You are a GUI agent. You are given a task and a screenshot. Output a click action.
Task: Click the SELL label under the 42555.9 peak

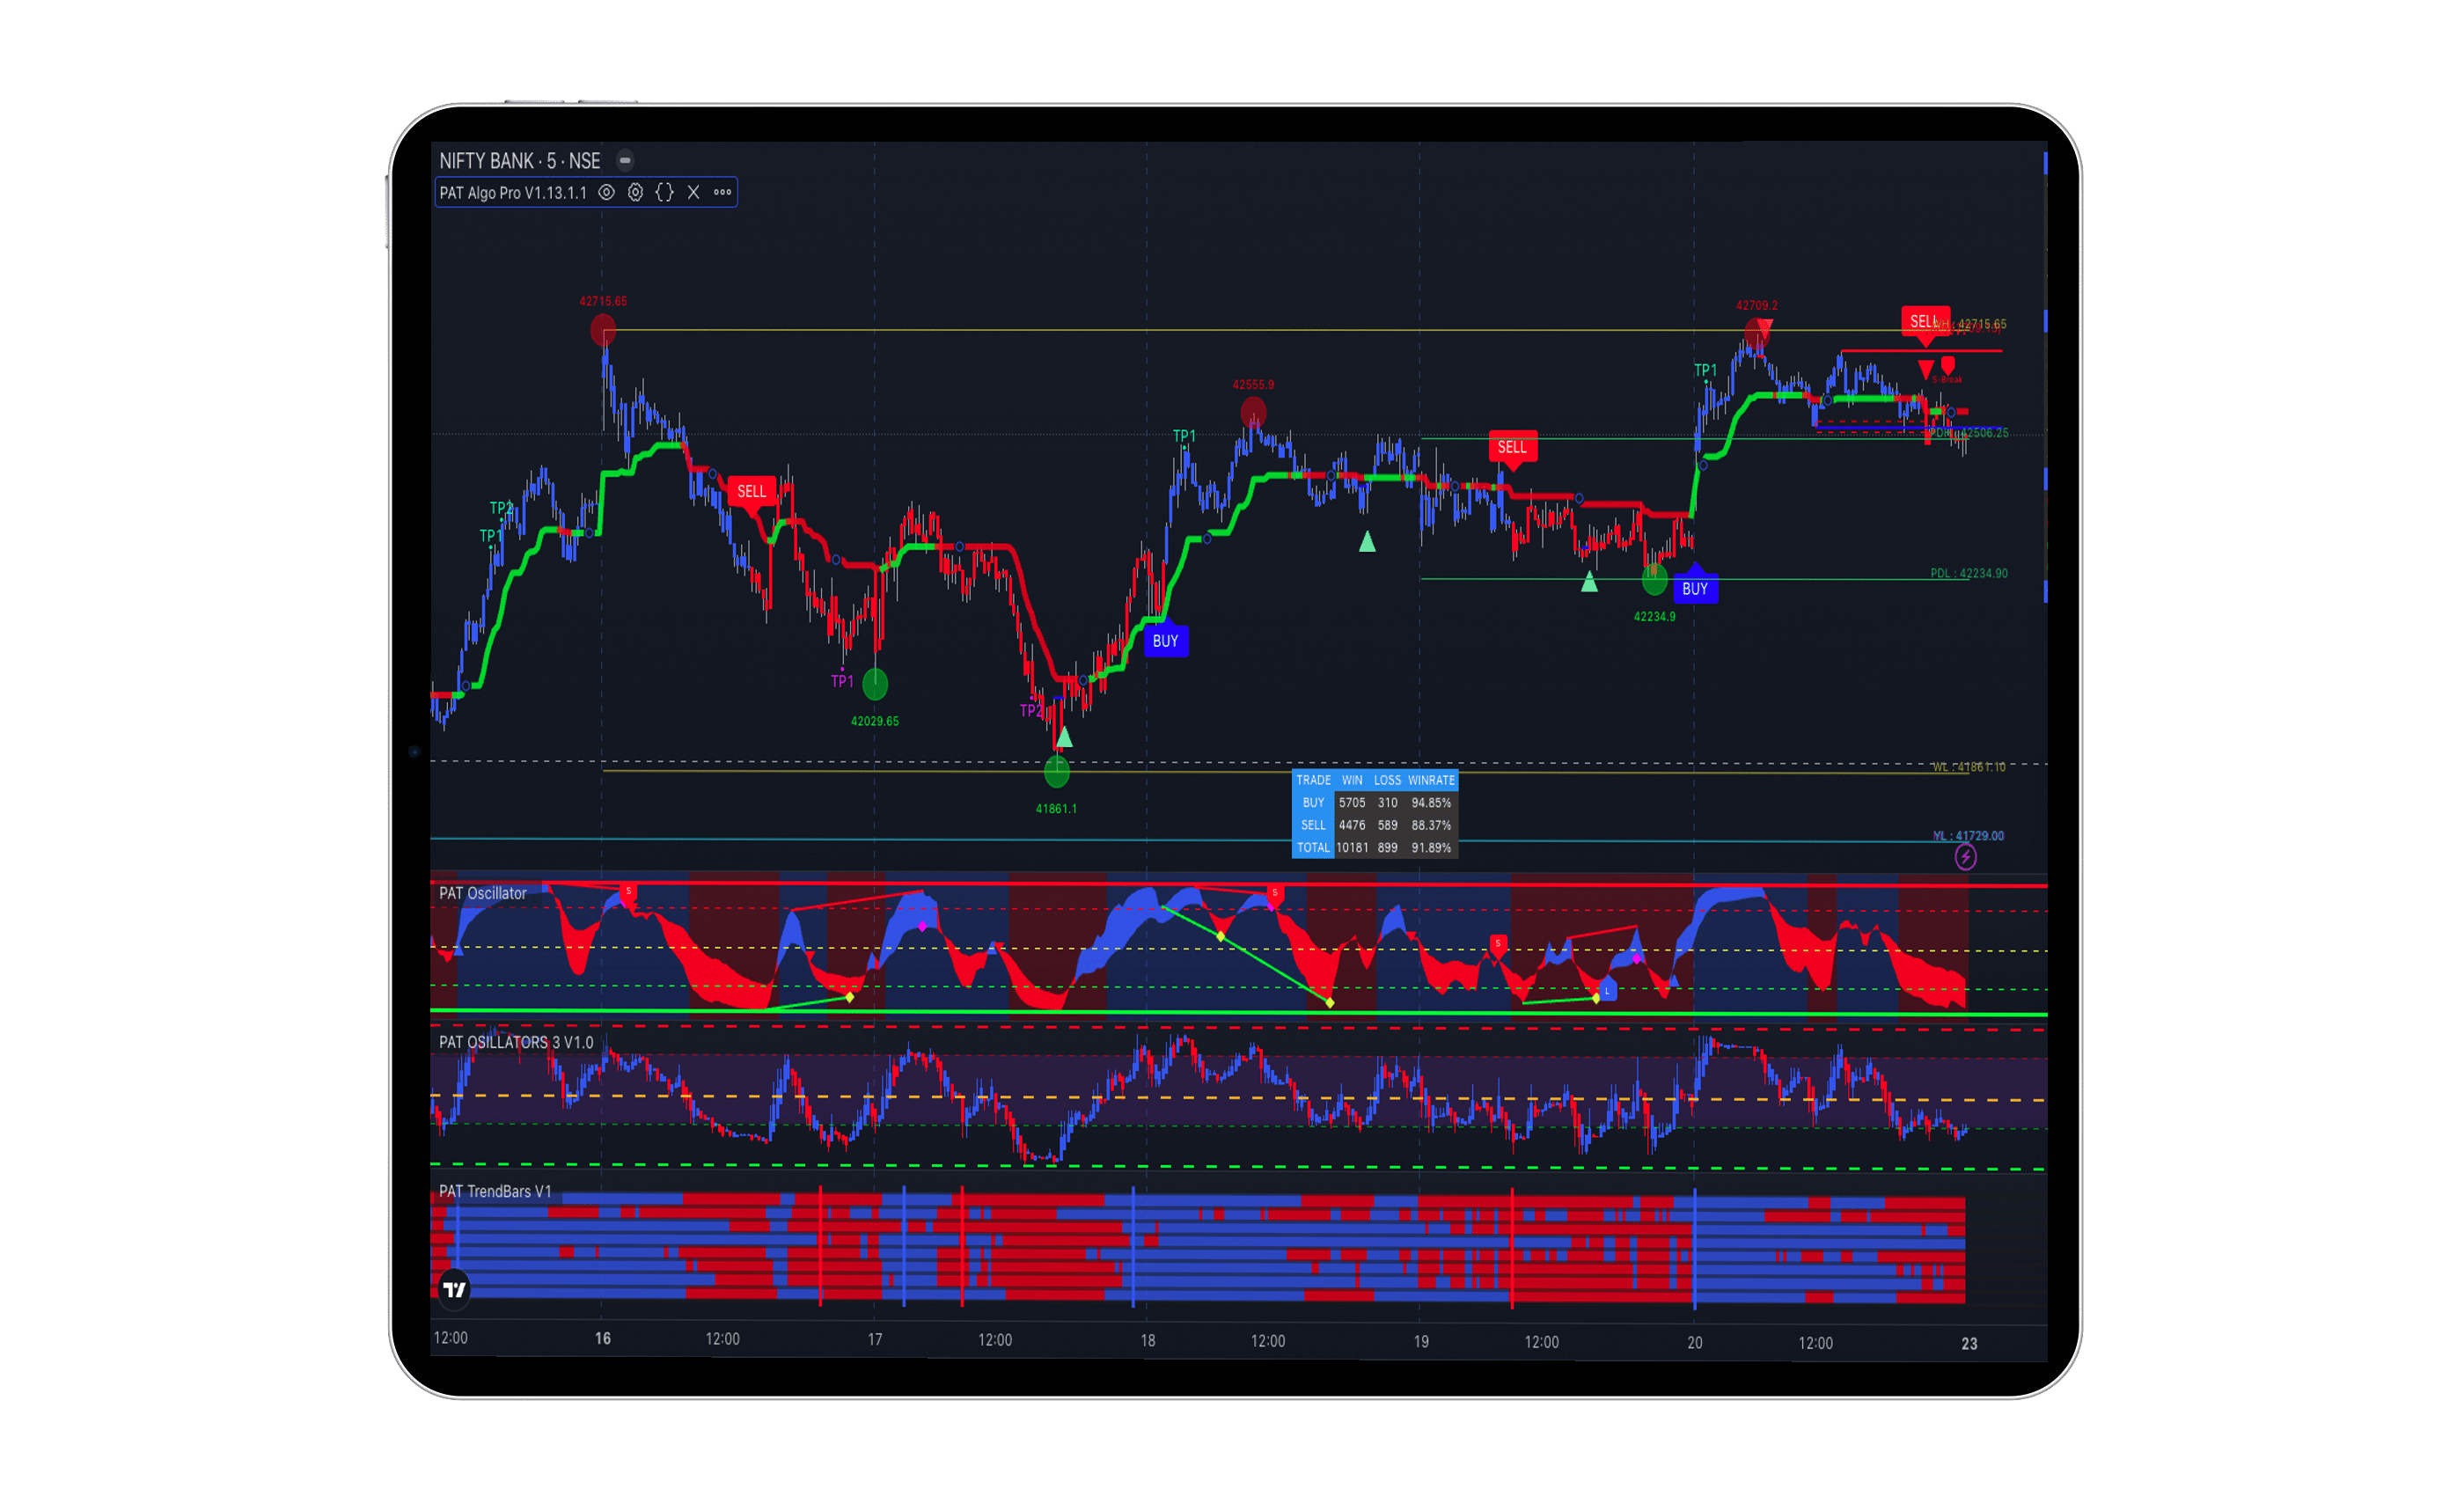click(x=1512, y=447)
